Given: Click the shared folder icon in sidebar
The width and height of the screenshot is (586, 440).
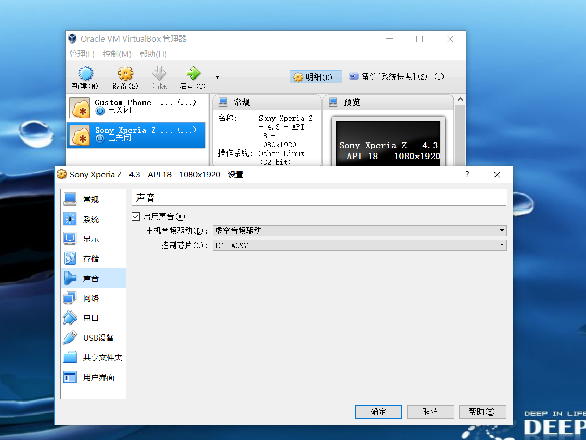Looking at the screenshot, I should click(x=70, y=357).
